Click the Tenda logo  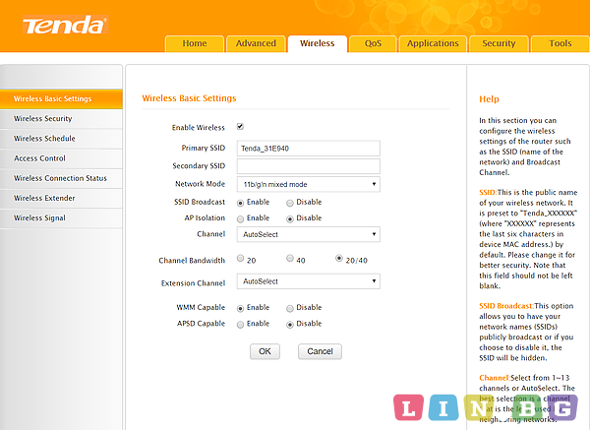65,25
